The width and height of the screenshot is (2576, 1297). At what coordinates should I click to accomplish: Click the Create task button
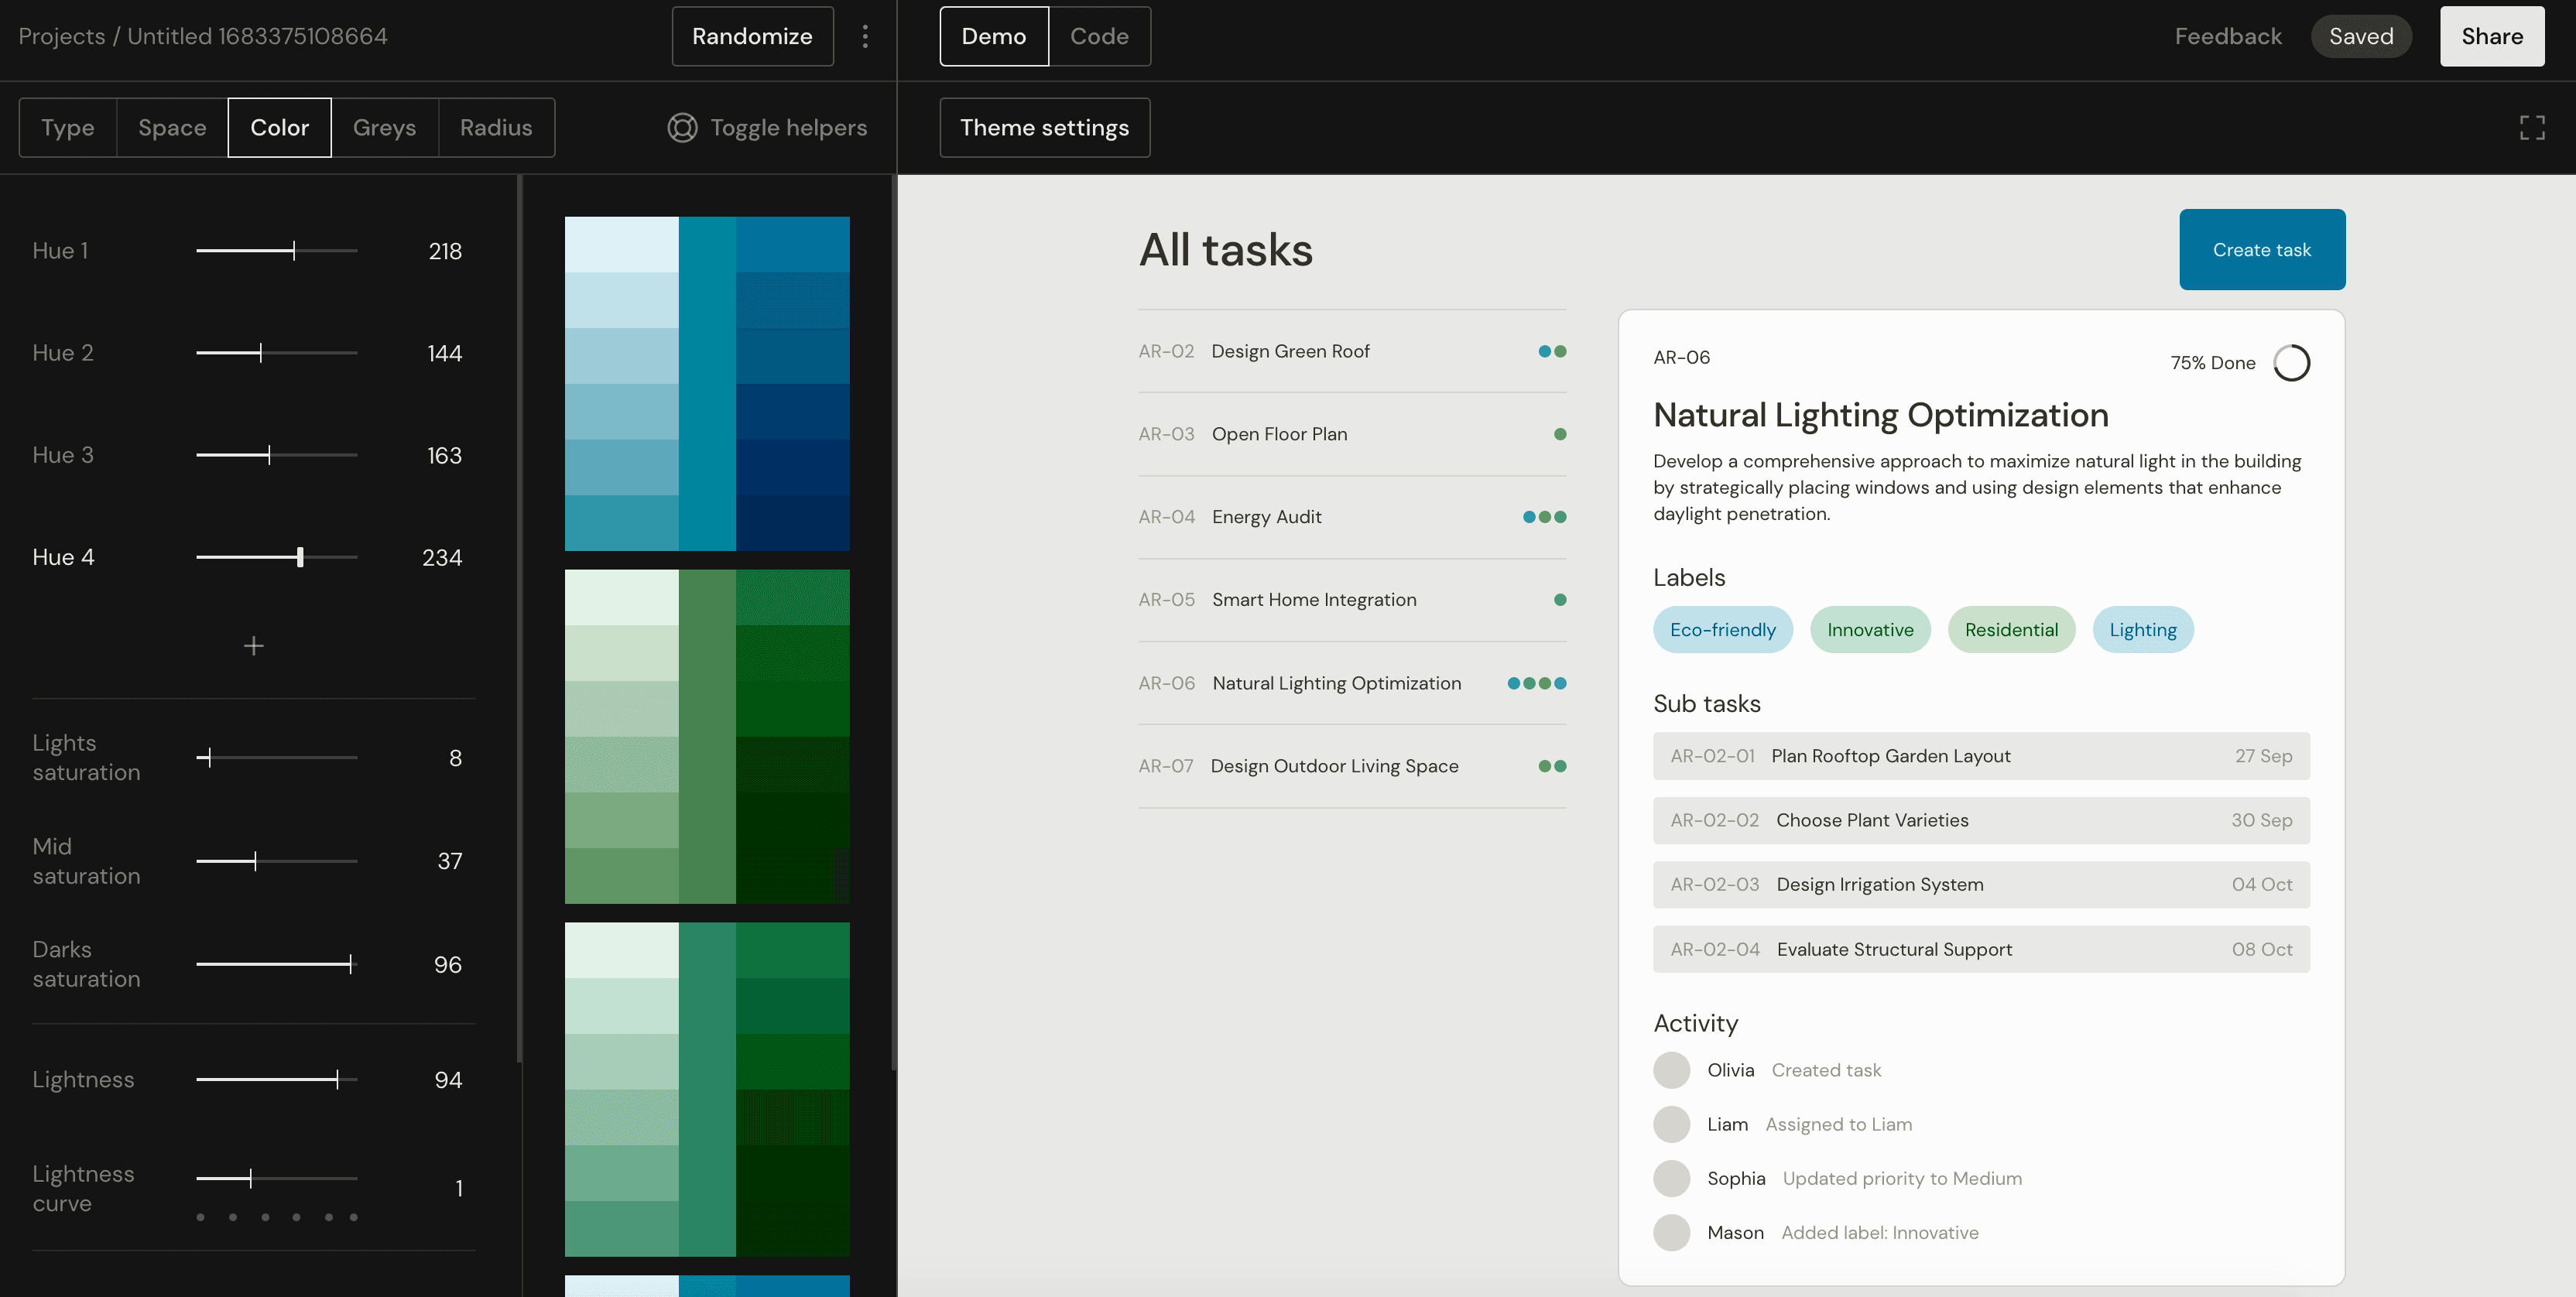2262,250
